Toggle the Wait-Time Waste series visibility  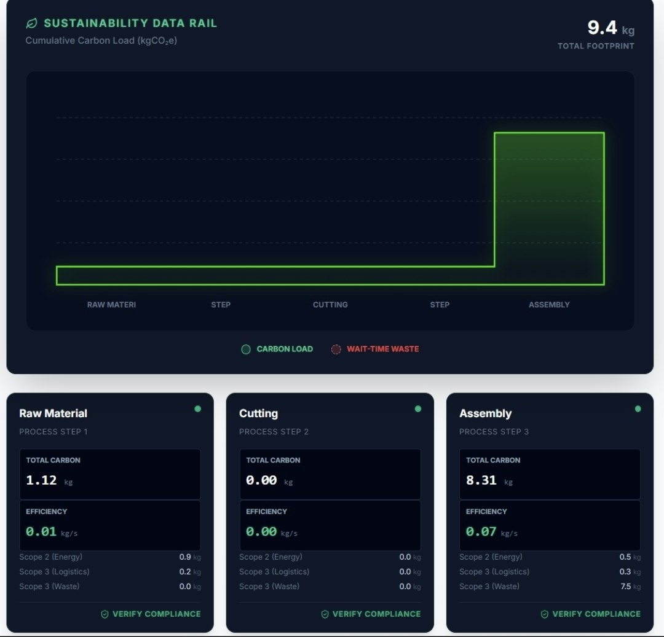[375, 349]
